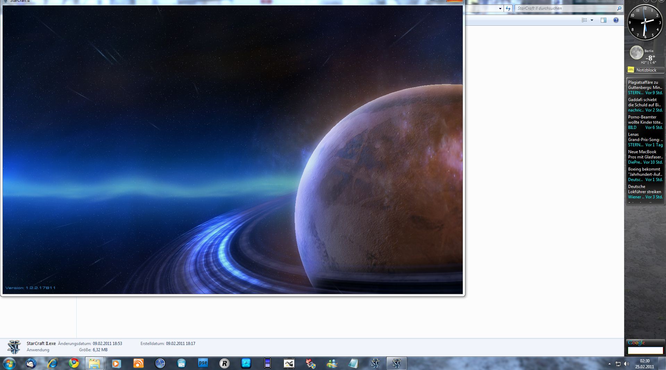
Task: Open Explorer help with the question mark icon
Action: tap(616, 20)
